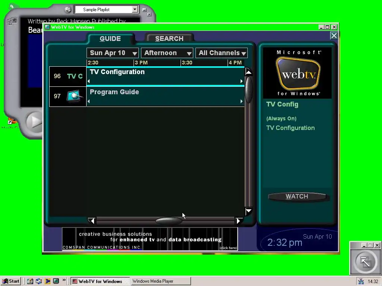The width and height of the screenshot is (382, 286).
Task: Click the timeline scroll left arrow
Action: 92,221
